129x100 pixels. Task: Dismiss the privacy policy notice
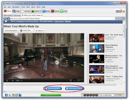point(68,21)
